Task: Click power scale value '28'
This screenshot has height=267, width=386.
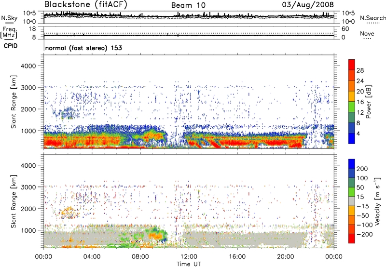Action: click(x=360, y=70)
